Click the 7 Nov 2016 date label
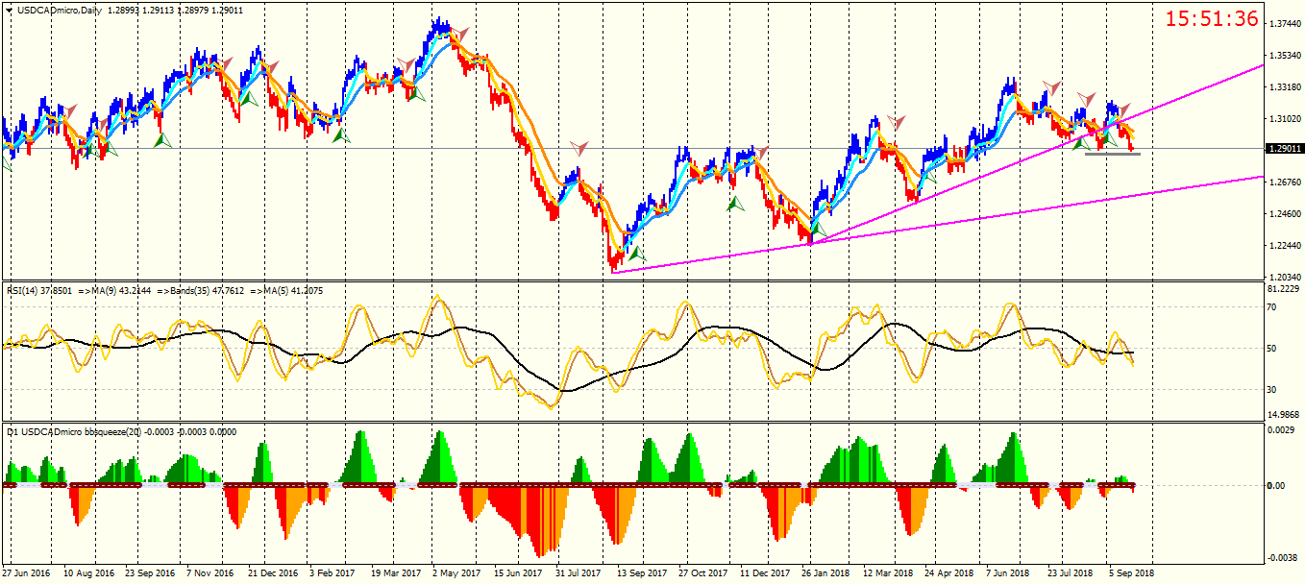This screenshot has width=1305, height=584. tap(209, 573)
